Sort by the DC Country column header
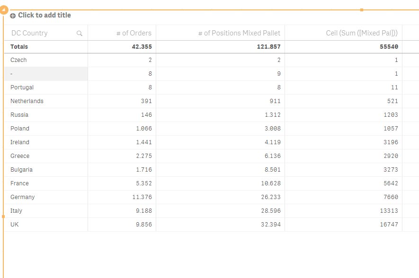Image resolution: width=419 pixels, height=278 pixels. coord(29,33)
